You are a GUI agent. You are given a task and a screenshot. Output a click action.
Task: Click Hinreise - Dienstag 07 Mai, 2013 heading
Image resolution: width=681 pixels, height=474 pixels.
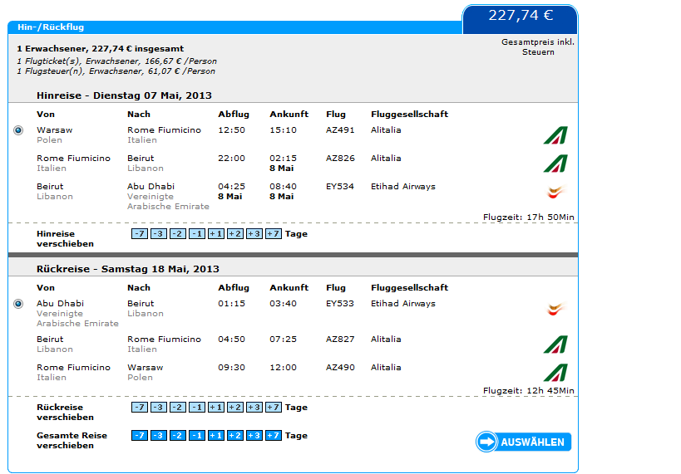coord(124,95)
